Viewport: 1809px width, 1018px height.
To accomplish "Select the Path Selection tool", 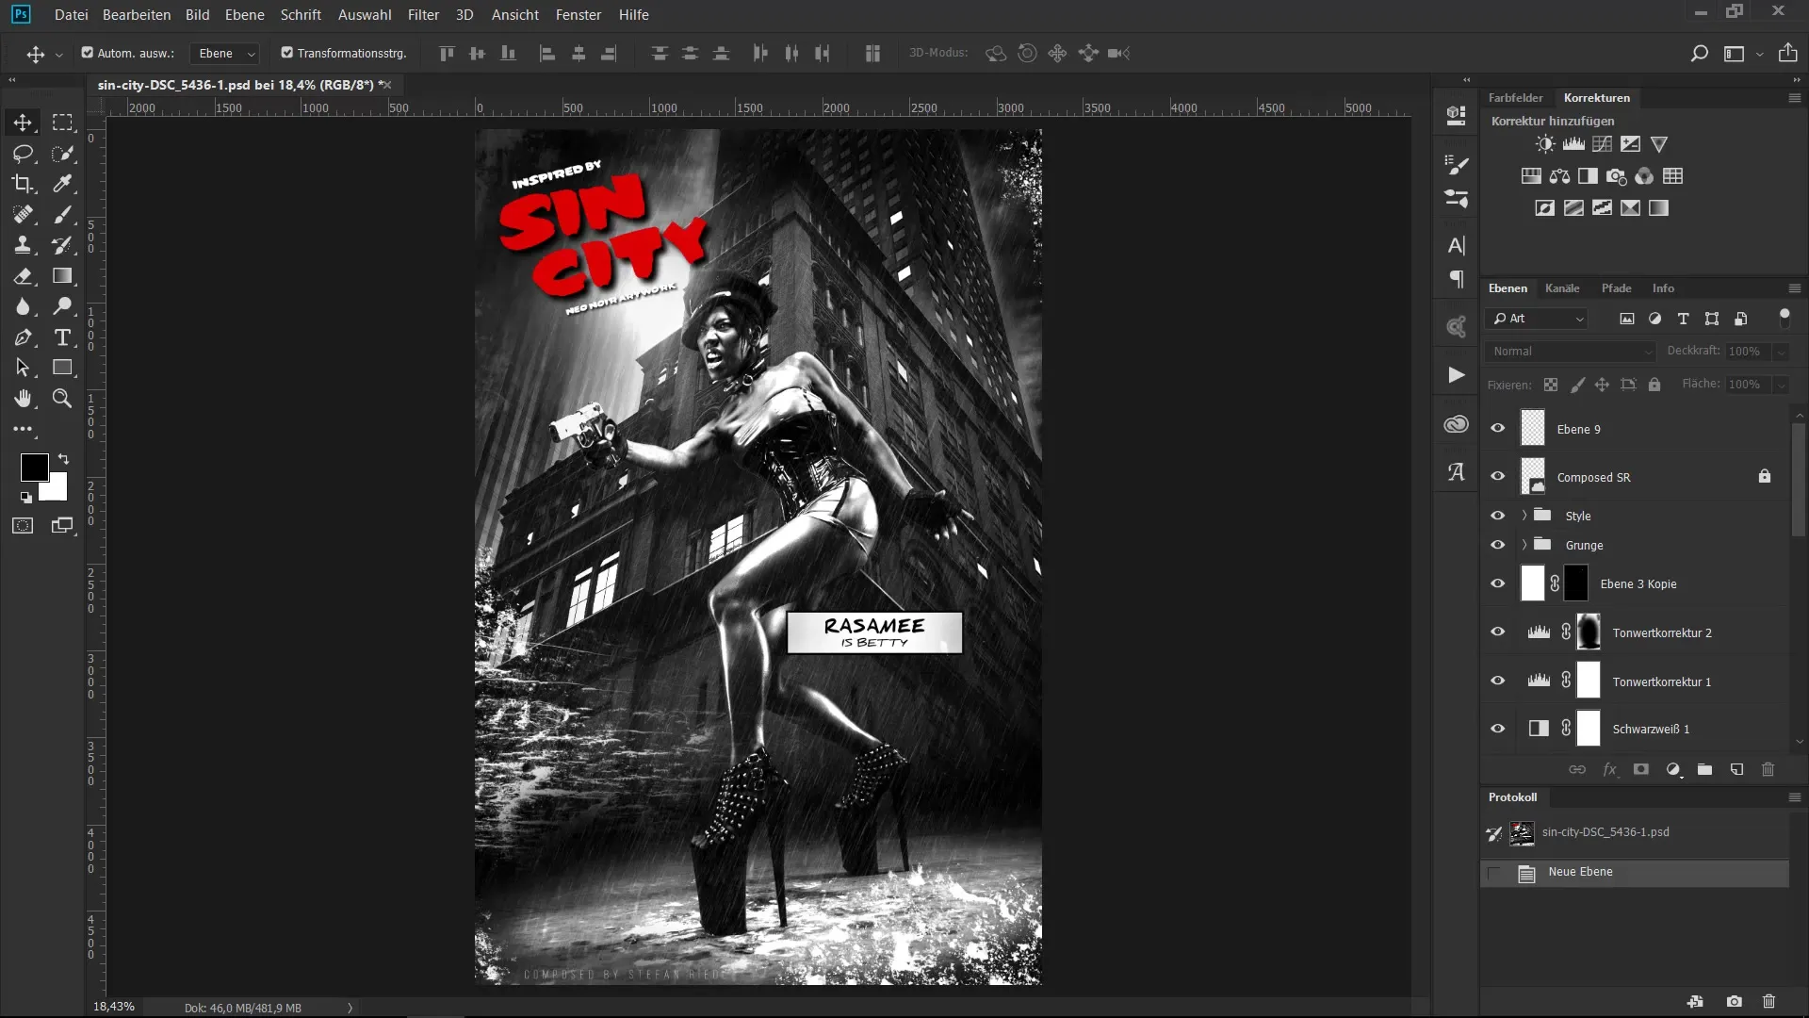I will (23, 368).
